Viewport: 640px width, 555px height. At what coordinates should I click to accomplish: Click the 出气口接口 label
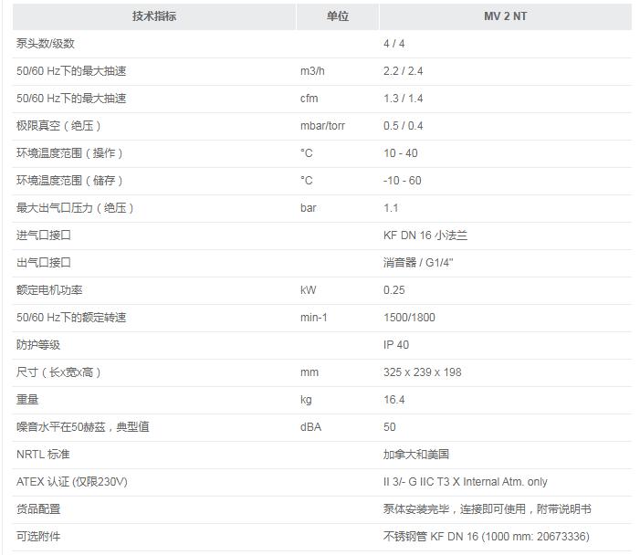[x=44, y=262]
